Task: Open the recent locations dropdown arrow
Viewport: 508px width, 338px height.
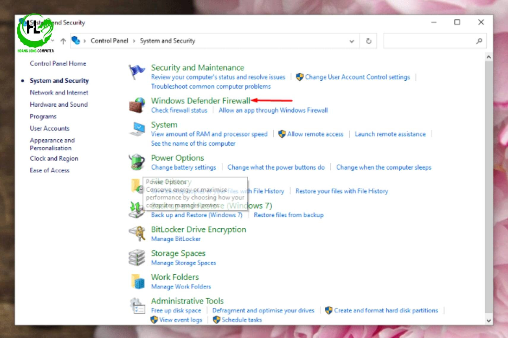Action: (53, 40)
